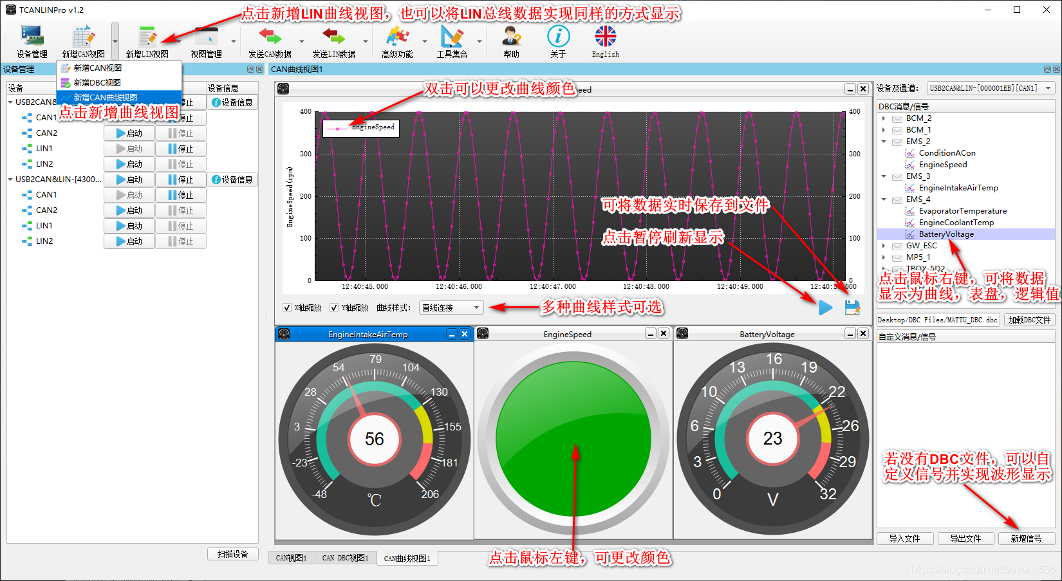Click the save-data-to-file disk icon

(x=852, y=308)
